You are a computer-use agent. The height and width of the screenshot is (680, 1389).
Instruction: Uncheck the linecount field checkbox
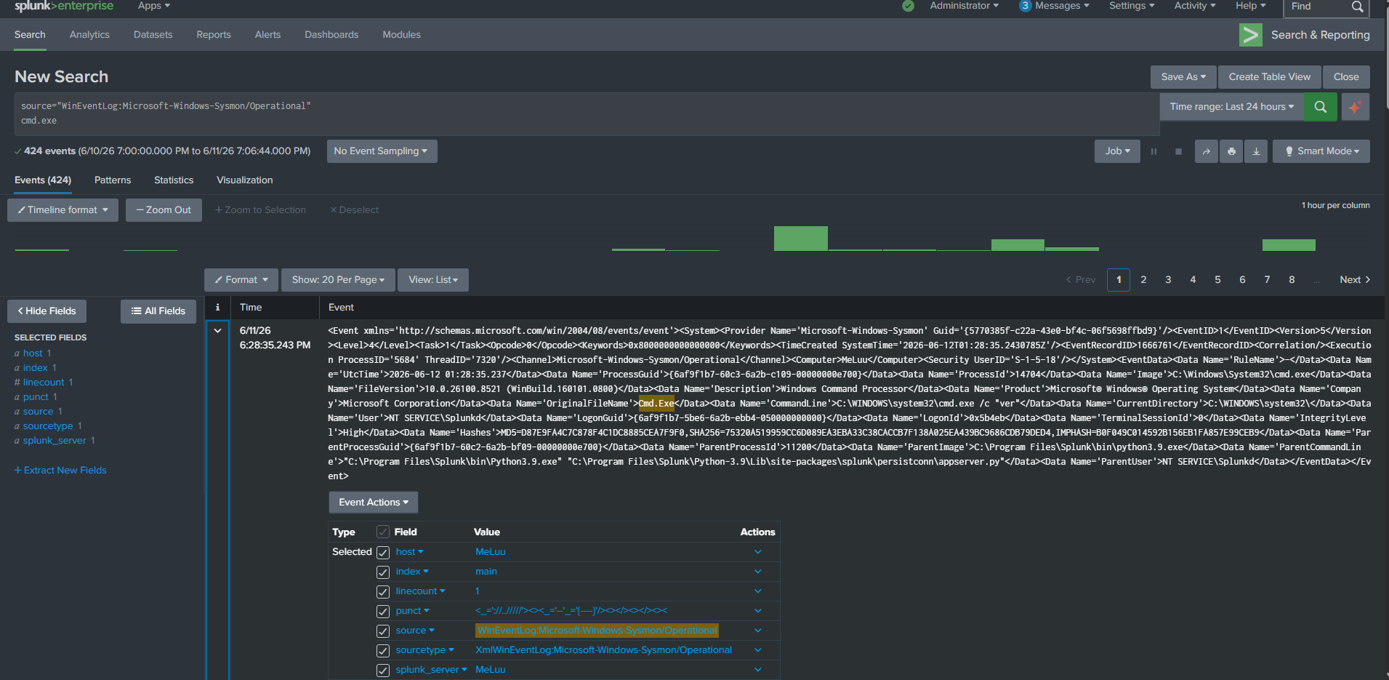click(383, 592)
